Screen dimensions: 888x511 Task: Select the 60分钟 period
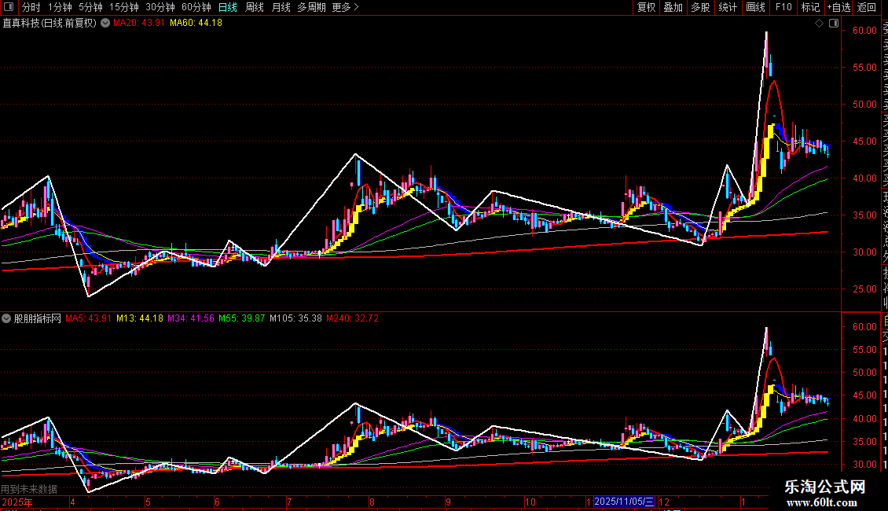click(x=196, y=7)
